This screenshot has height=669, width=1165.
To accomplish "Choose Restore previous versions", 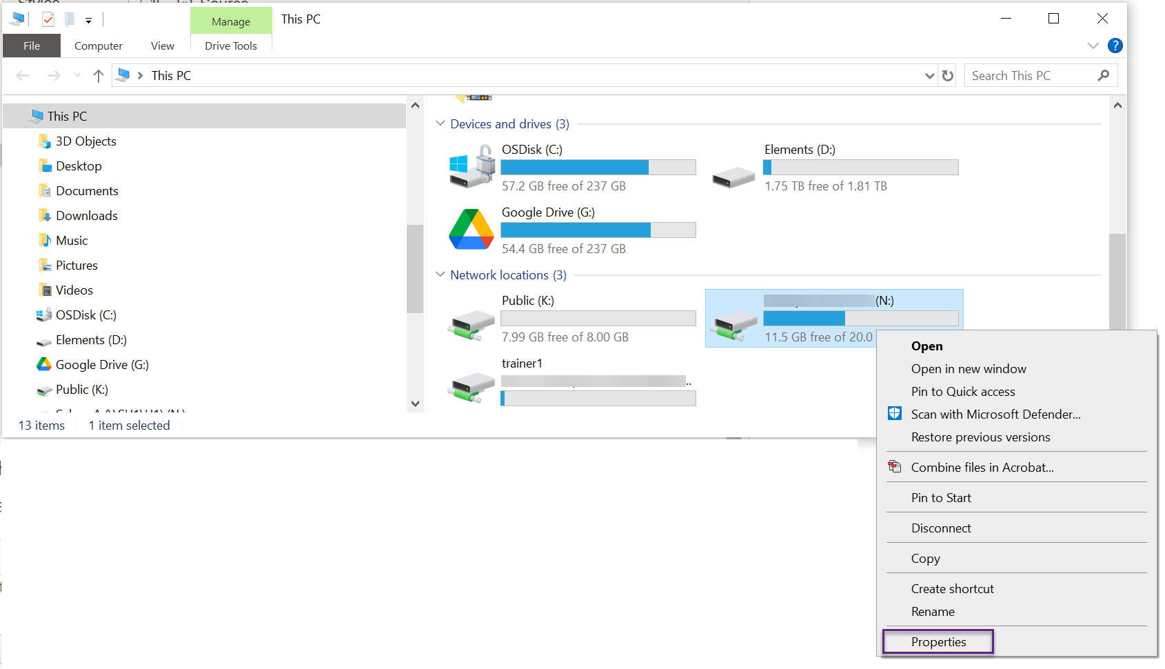I will tap(1017, 437).
